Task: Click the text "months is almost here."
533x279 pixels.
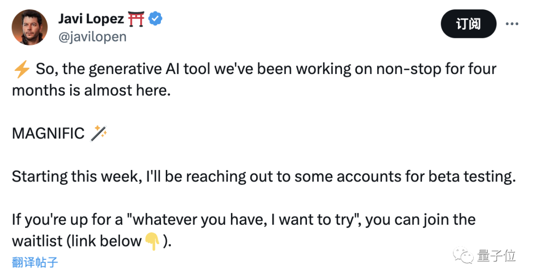Action: 91,90
